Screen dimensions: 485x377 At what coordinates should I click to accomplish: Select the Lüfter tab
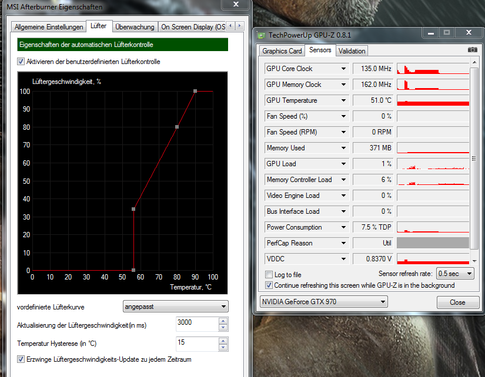pyautogui.click(x=99, y=26)
